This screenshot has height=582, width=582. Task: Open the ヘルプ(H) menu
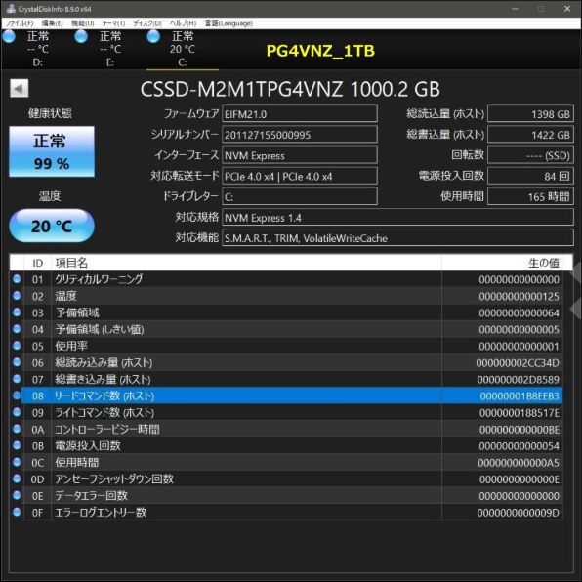[x=183, y=23]
